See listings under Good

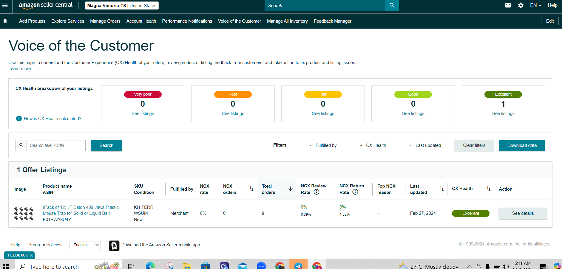click(413, 113)
